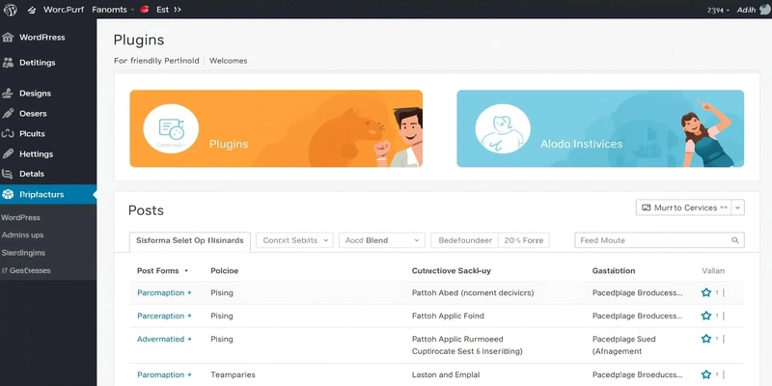Open Designs in the sidebar menu
Screen dimensions: 772x386
pos(48,93)
